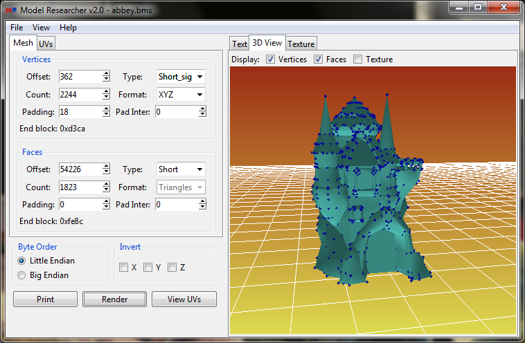Uncheck the Vertices display checkbox
This screenshot has height=343, width=525.
point(270,59)
